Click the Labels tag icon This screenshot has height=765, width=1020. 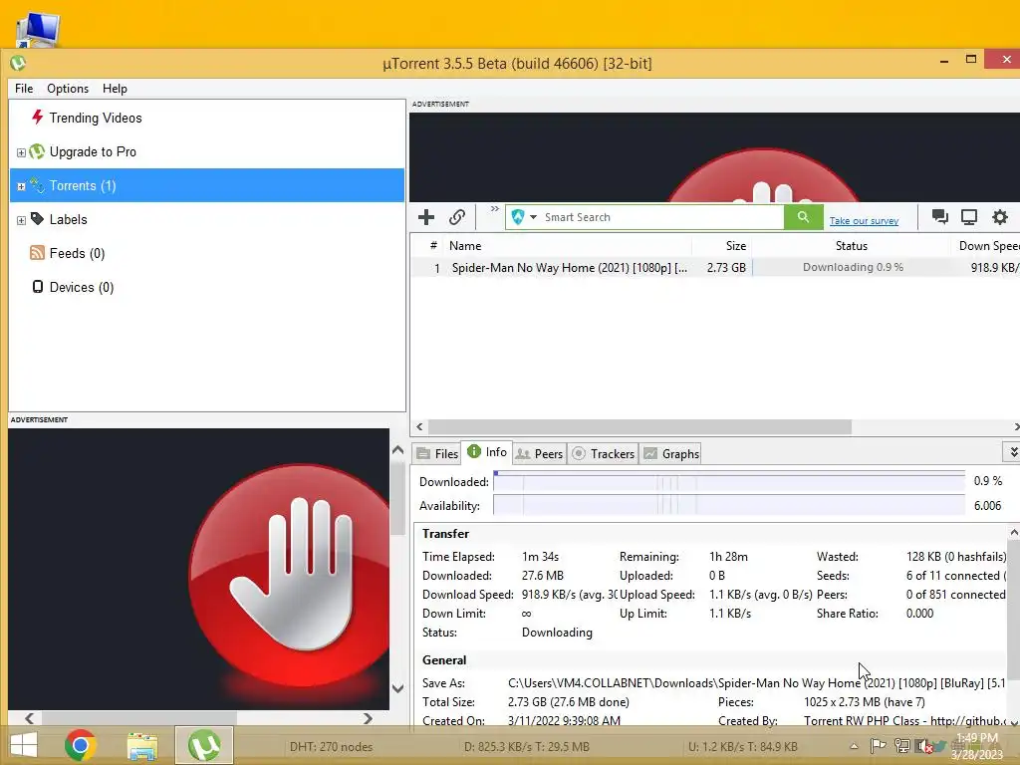37,219
